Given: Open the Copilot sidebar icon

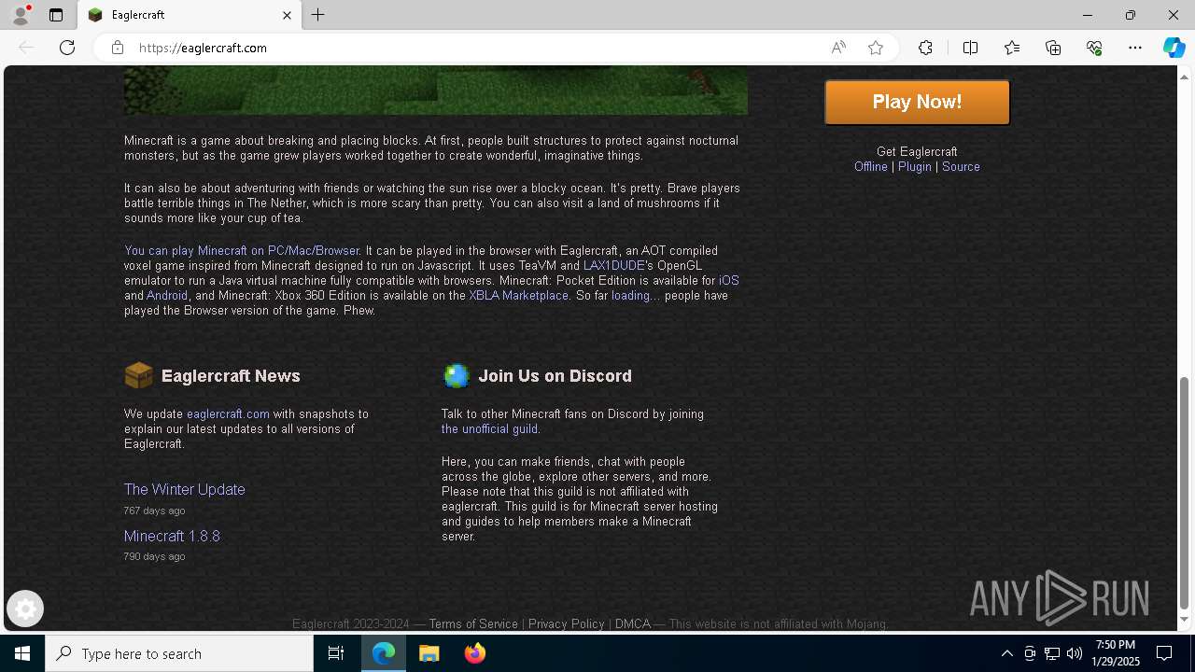Looking at the screenshot, I should [x=1174, y=48].
